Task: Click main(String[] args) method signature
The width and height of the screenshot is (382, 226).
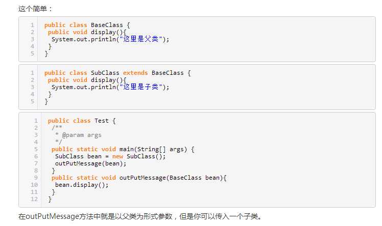Action: [x=153, y=149]
